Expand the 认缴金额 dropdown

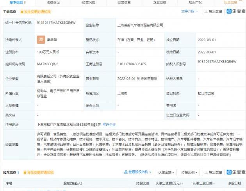point(166,173)
